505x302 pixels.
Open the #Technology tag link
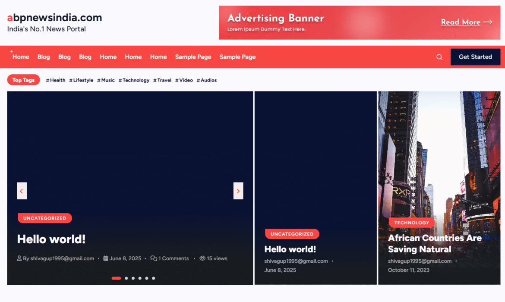(134, 80)
